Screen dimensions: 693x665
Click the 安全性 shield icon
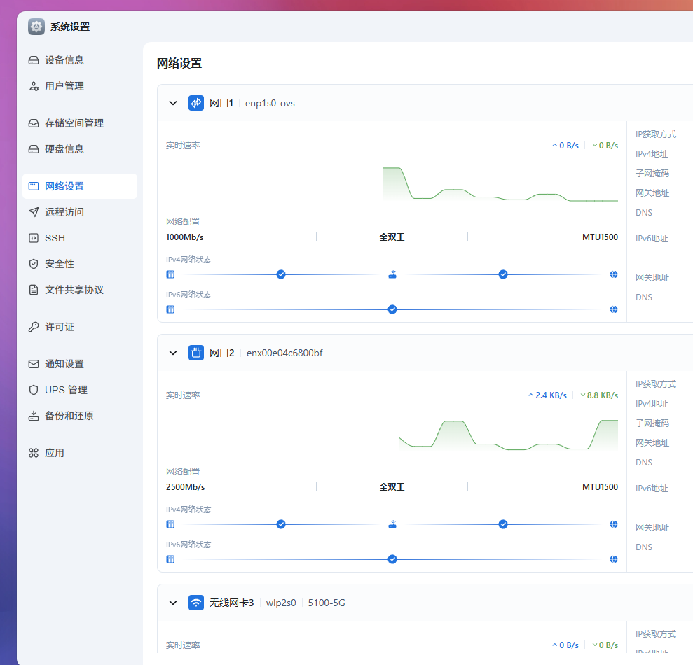click(x=34, y=264)
